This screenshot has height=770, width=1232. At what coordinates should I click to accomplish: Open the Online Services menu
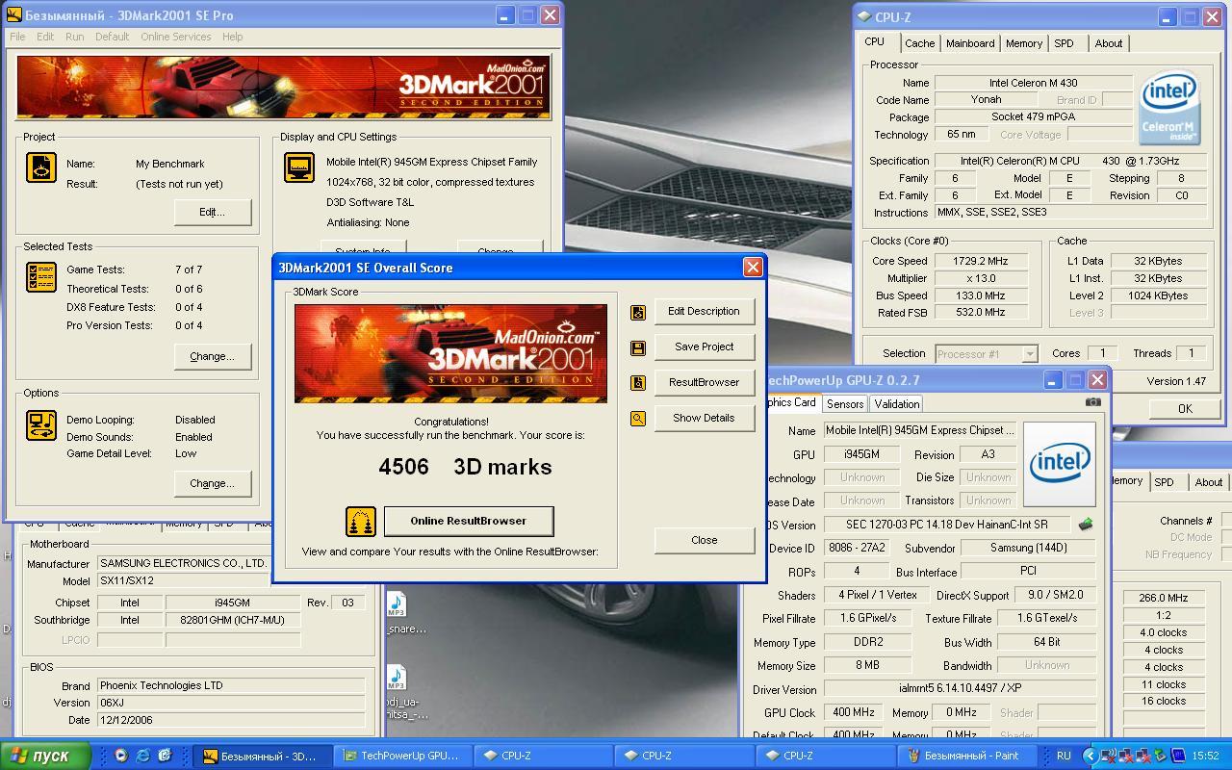(176, 37)
